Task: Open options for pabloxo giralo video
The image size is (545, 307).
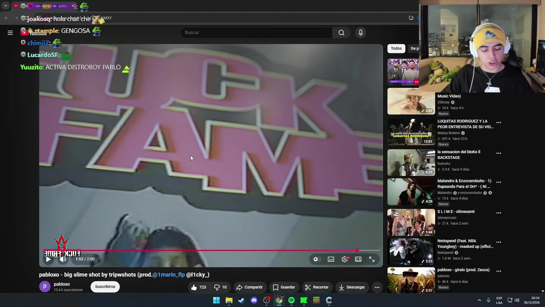Action: click(x=499, y=271)
